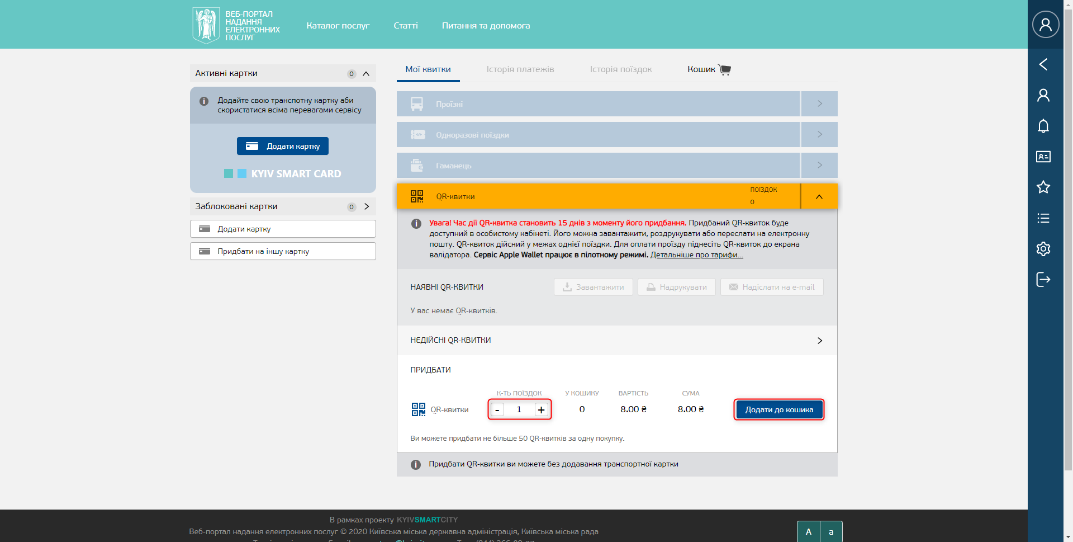Open the Детальніше про тарифи link
1073x542 pixels.
696,255
